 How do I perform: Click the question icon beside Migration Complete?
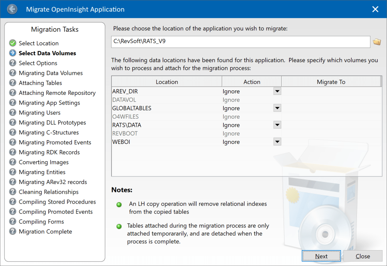tap(12, 231)
